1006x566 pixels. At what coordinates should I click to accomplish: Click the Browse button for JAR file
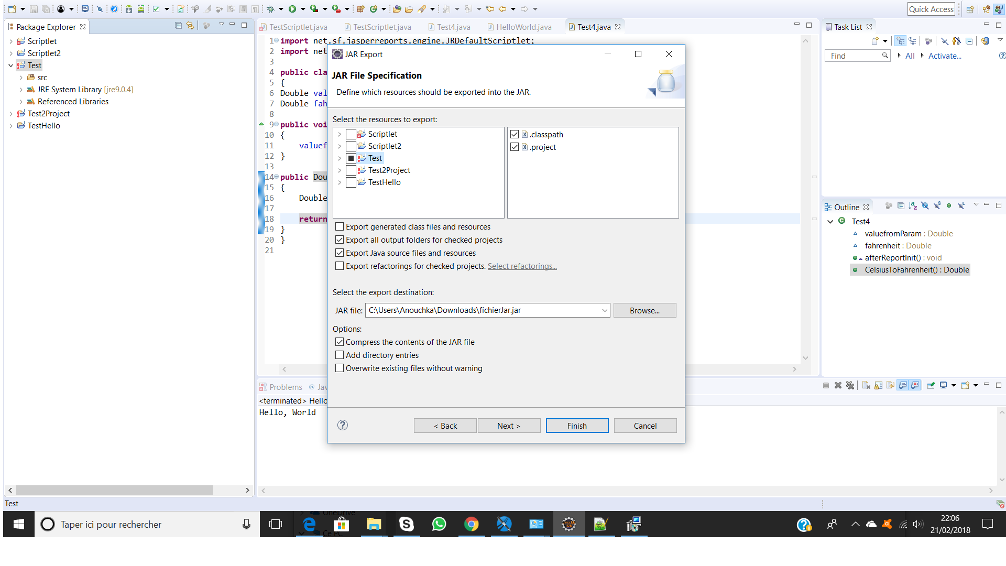point(644,310)
